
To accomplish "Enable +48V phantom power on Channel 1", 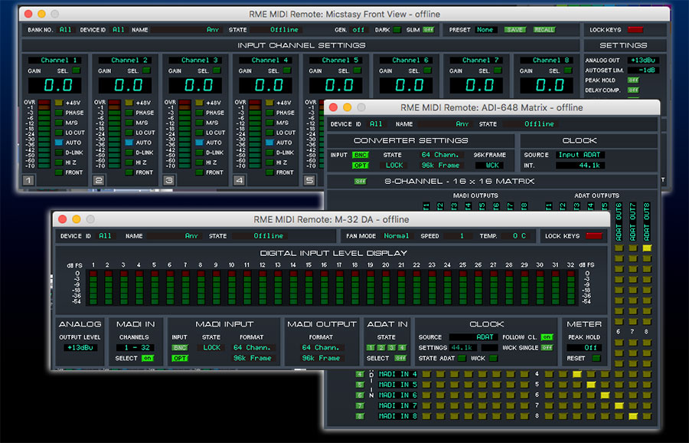I will tap(60, 103).
